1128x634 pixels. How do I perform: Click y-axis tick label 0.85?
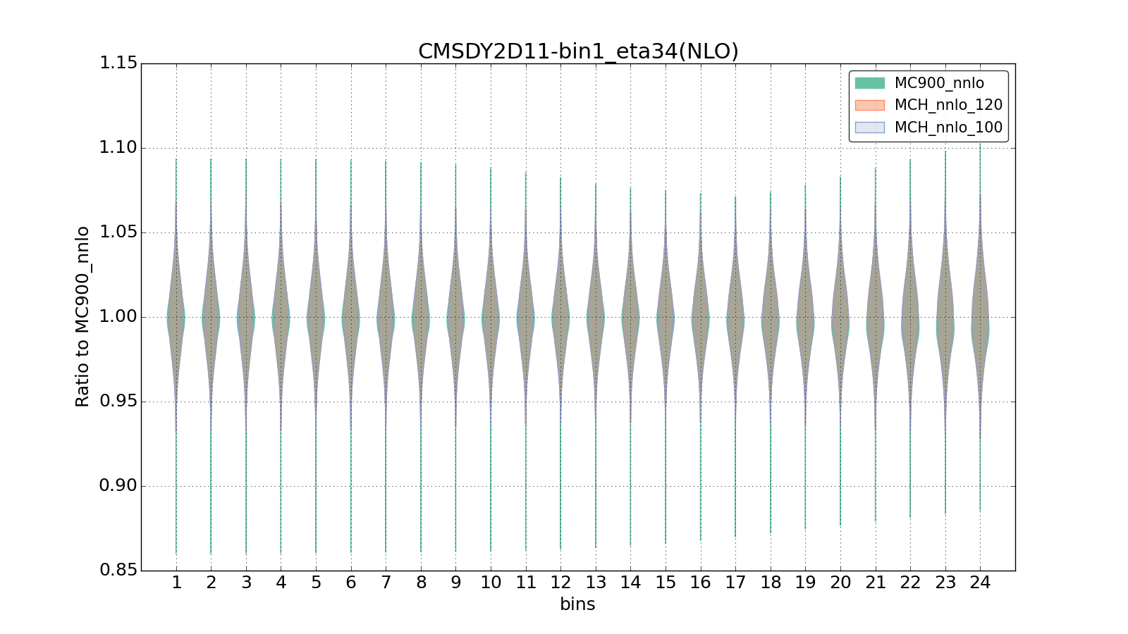118,570
